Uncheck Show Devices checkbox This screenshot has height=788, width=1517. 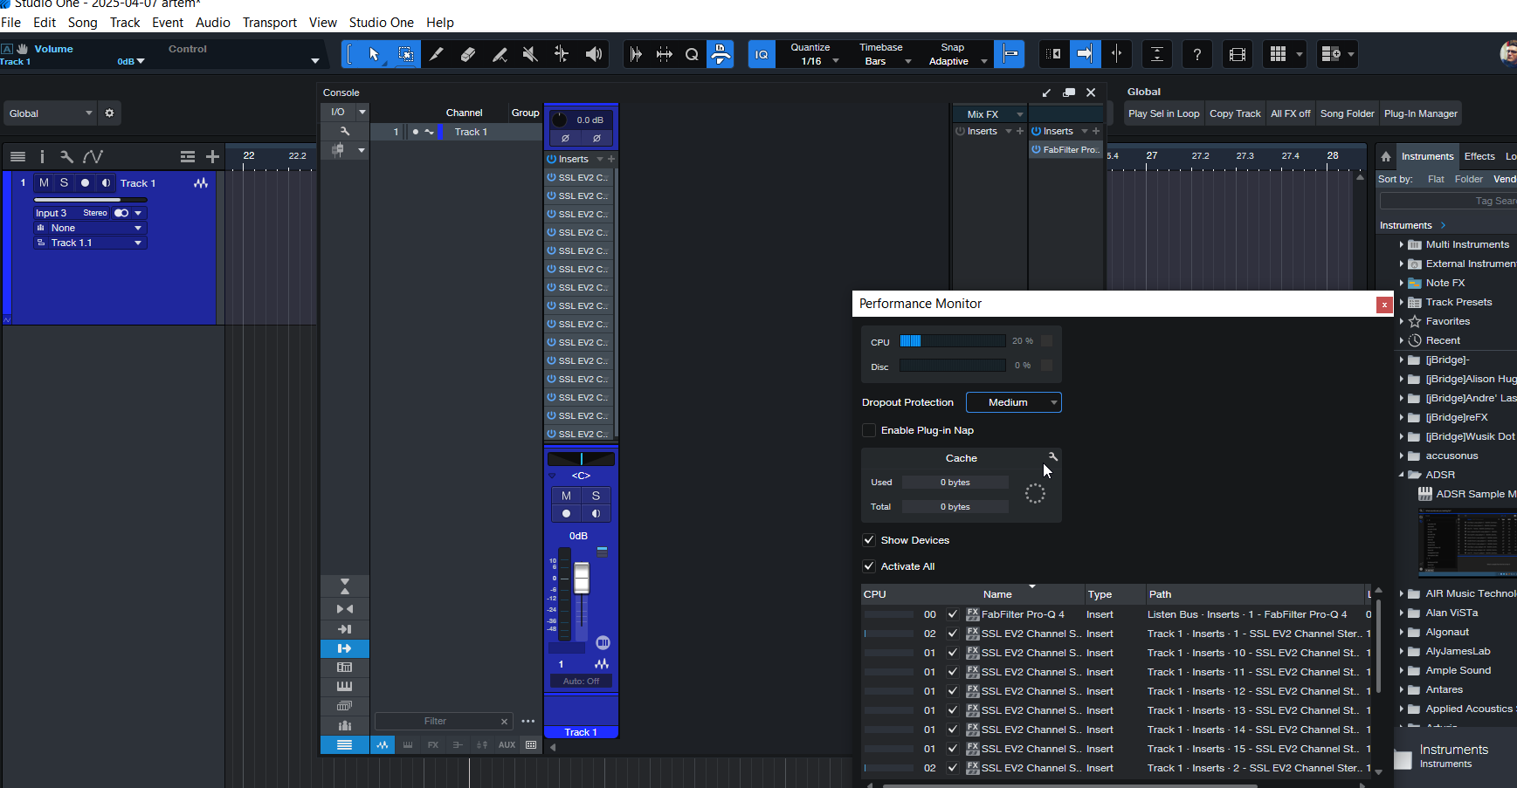(x=869, y=540)
